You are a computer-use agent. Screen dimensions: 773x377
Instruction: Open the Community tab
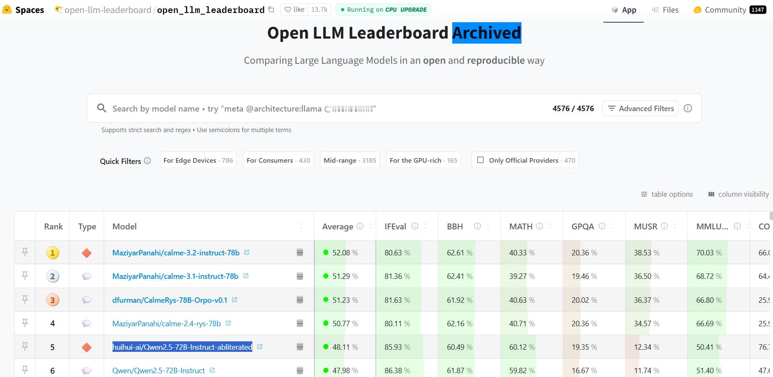(730, 10)
